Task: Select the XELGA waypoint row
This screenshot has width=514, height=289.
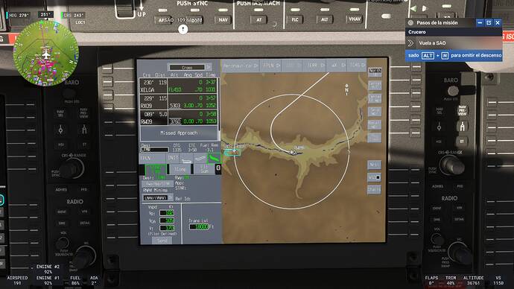Action: (x=178, y=86)
